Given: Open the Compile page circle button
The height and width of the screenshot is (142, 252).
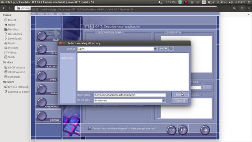Looking at the screenshot, I should coord(42,116).
